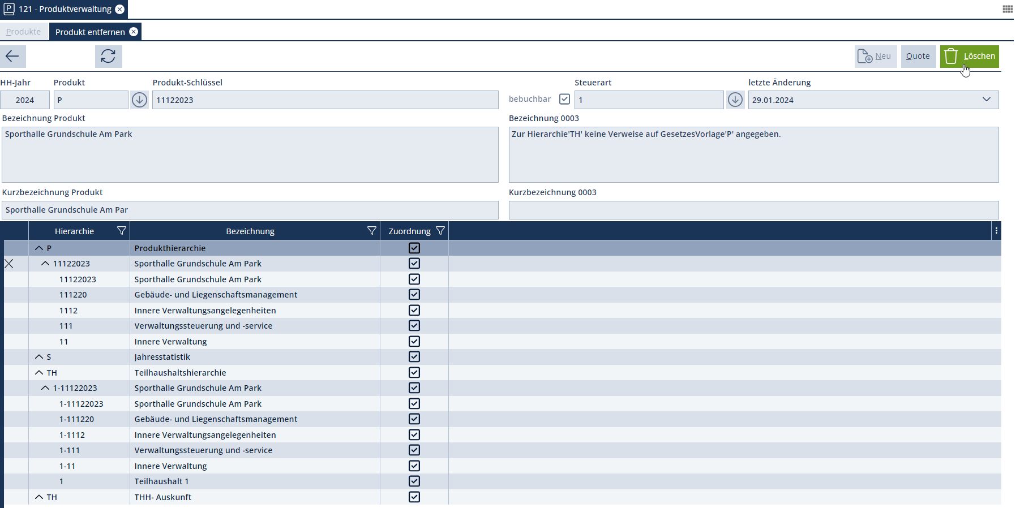Toggle Zuordnung checkbox for Produkthierarchie
Image resolution: width=1020 pixels, height=508 pixels.
click(414, 248)
